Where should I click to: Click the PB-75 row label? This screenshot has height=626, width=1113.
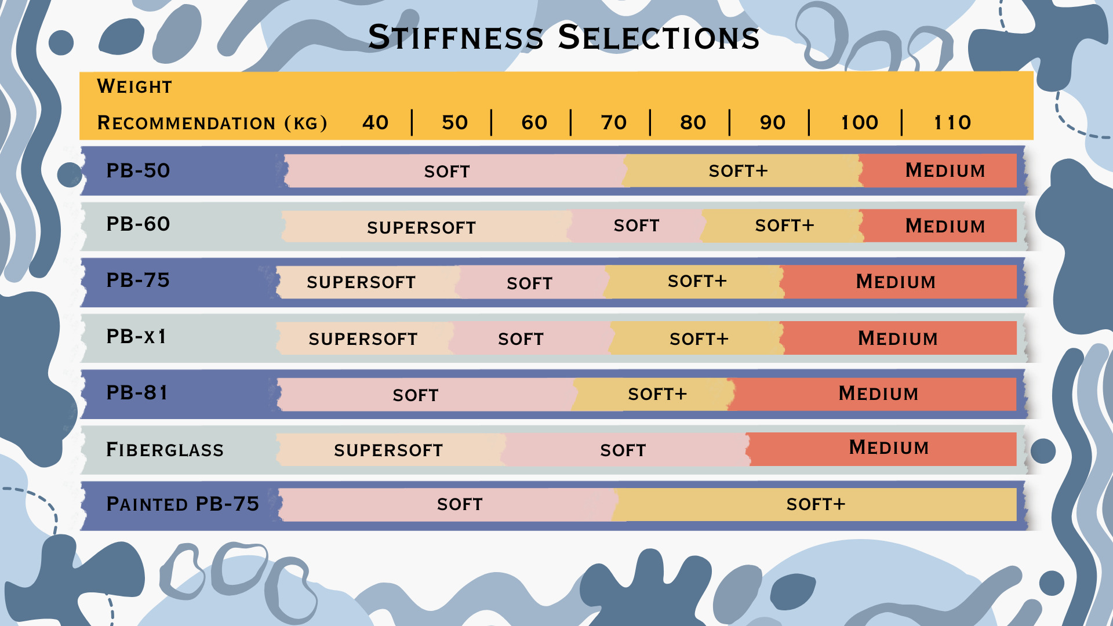[138, 280]
